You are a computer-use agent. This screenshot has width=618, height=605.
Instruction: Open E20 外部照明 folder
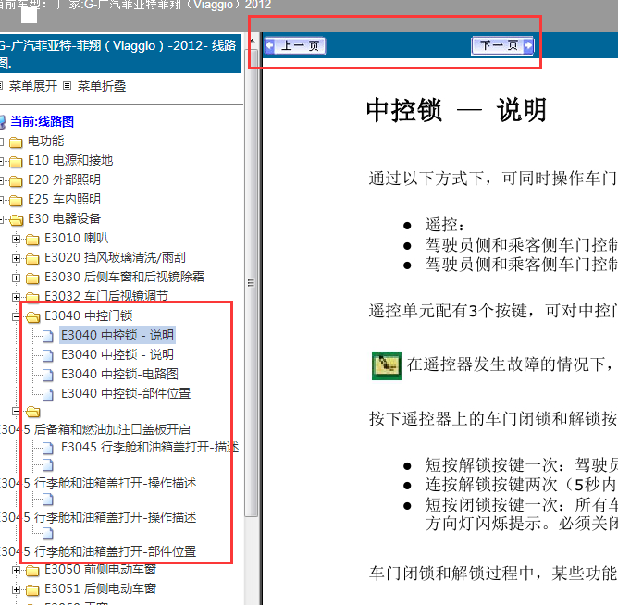click(64, 179)
